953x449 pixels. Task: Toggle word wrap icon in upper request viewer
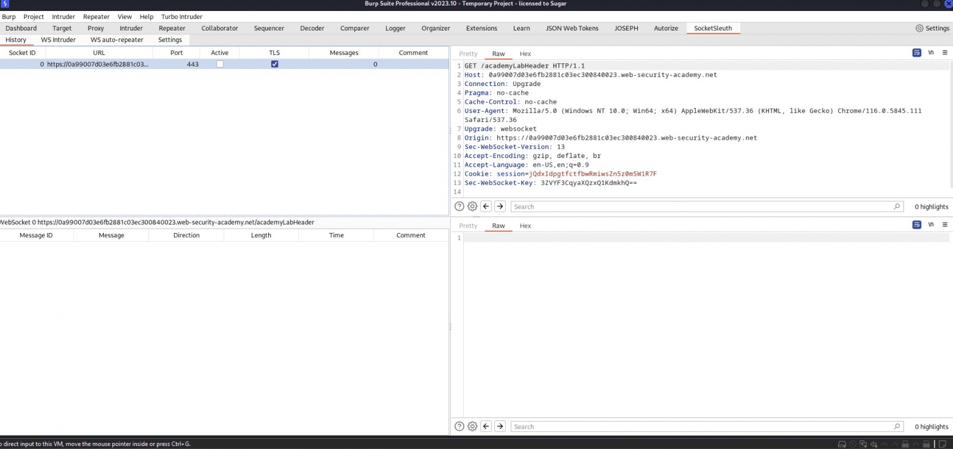click(x=916, y=53)
